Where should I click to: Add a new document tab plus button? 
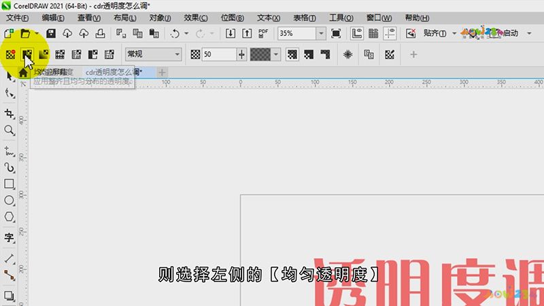tap(162, 73)
